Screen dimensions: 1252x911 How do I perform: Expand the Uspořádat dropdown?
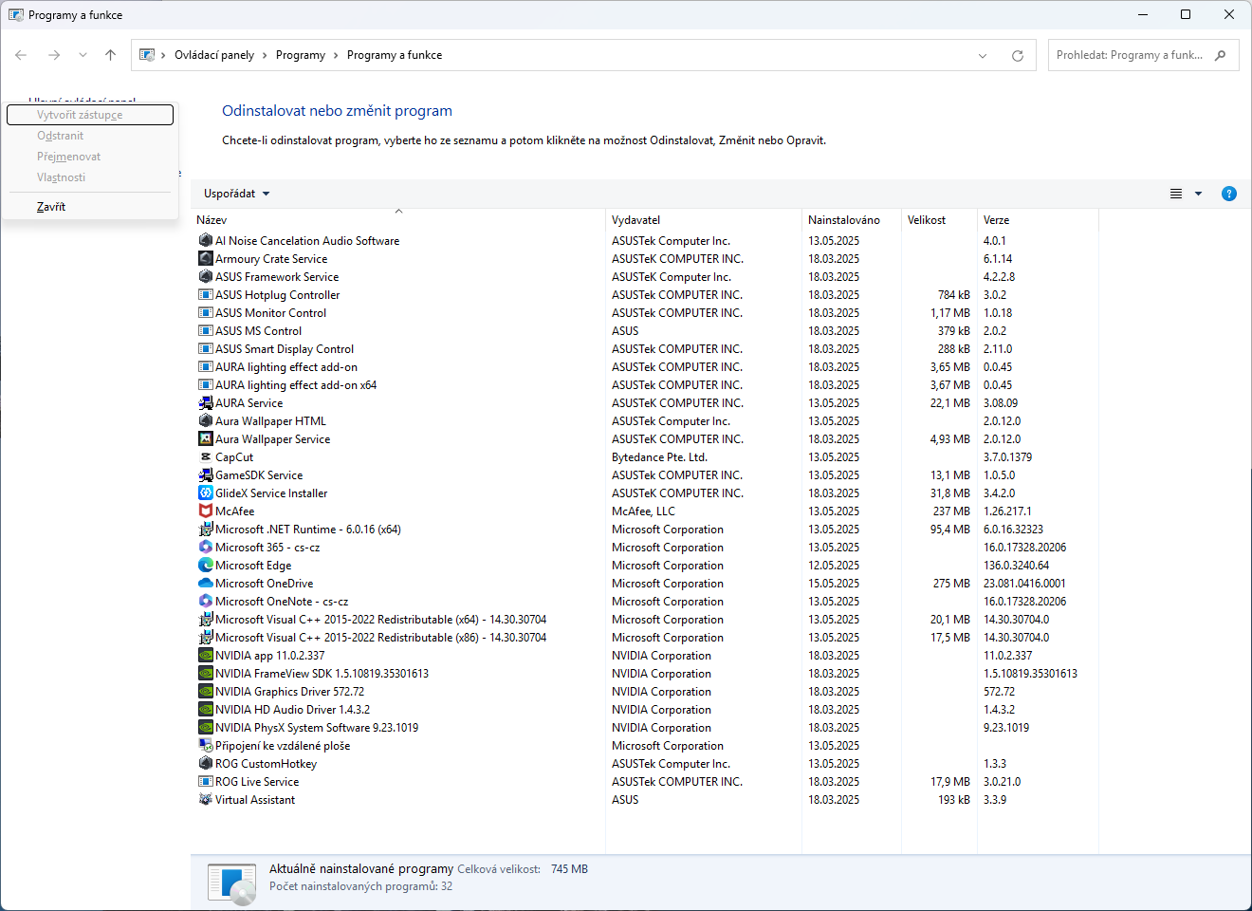[236, 194]
